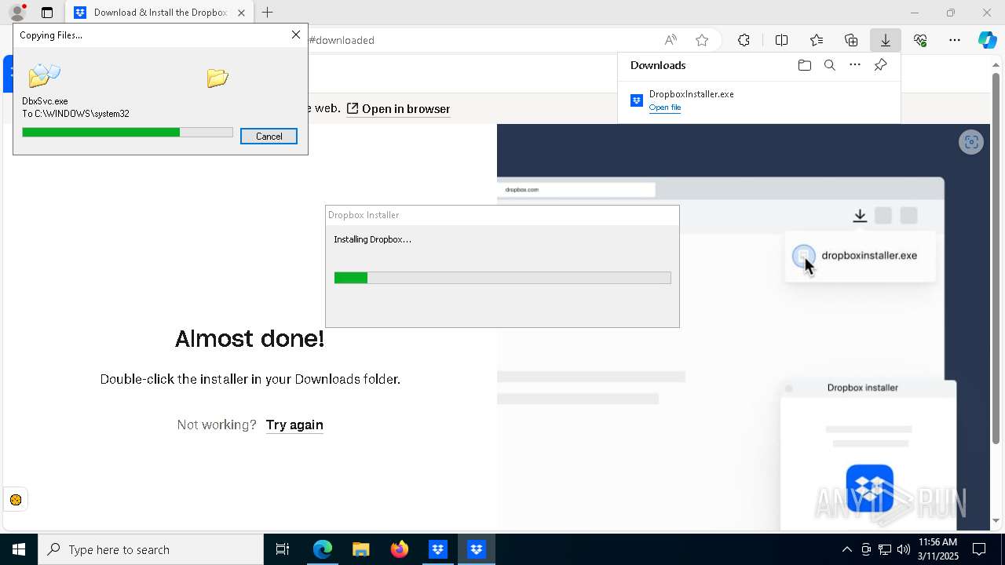The height and width of the screenshot is (565, 1005).
Task: Open the Edge profile avatar
Action: pyautogui.click(x=17, y=13)
